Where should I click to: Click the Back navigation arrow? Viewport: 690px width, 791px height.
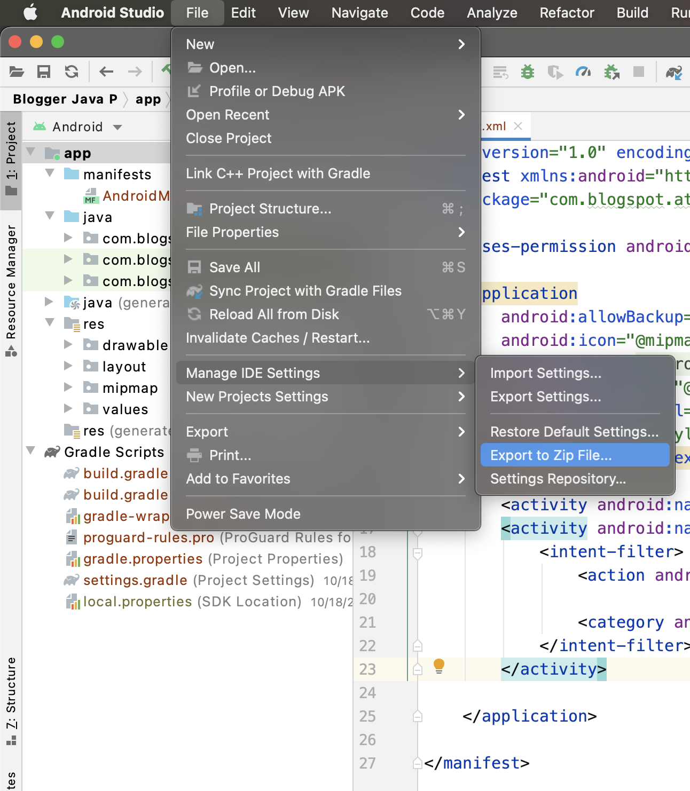(x=106, y=72)
